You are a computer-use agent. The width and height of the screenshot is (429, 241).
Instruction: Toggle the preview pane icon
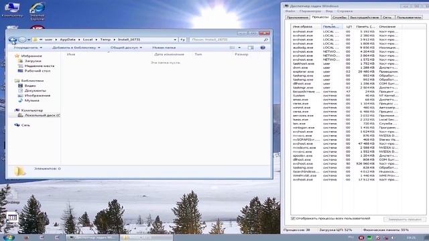coord(250,48)
